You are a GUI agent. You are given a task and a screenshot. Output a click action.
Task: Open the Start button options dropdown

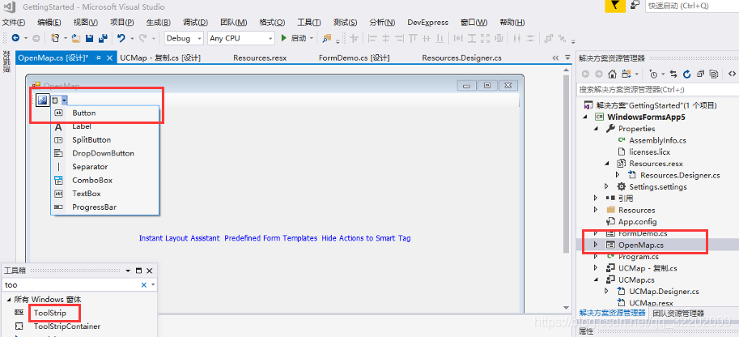[x=312, y=38]
